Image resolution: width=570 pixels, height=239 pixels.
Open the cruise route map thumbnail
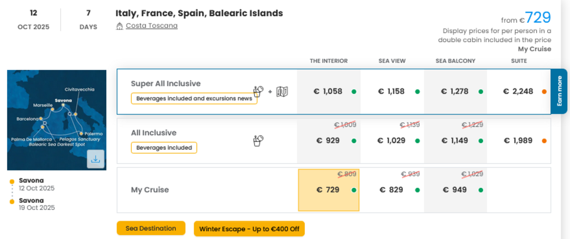pyautogui.click(x=57, y=120)
